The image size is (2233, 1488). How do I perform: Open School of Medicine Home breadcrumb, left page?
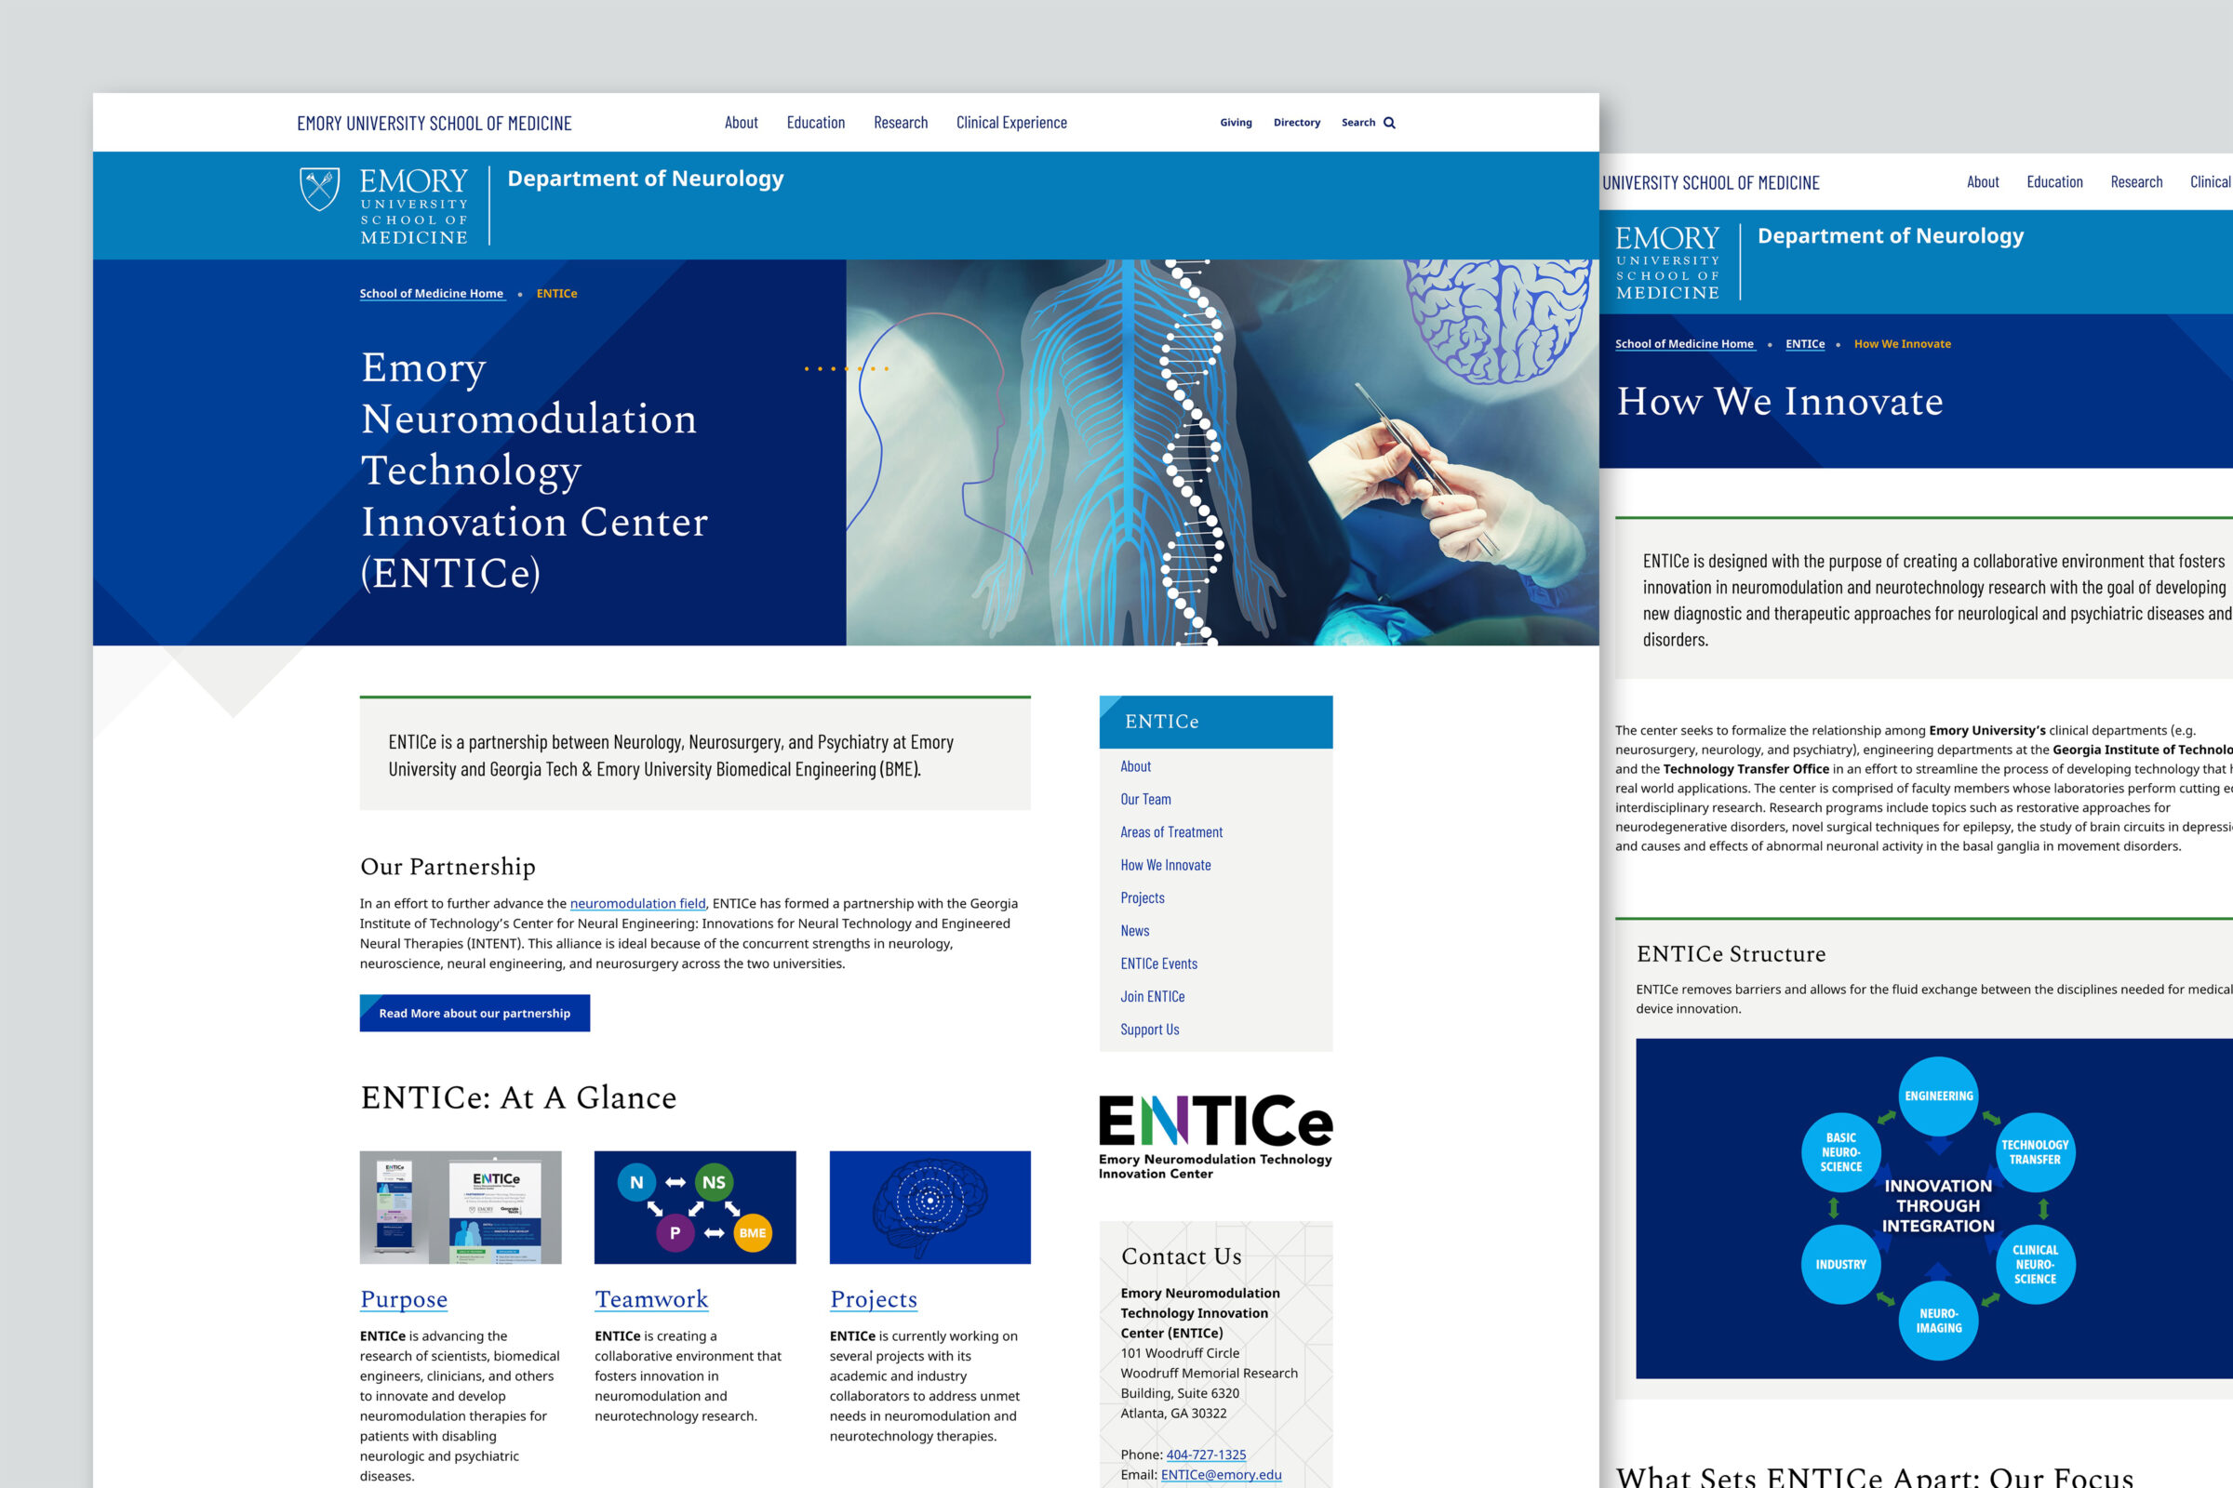(432, 293)
